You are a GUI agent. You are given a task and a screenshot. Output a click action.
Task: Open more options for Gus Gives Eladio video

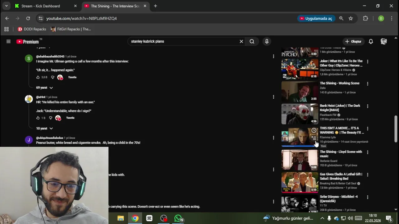tap(368, 175)
